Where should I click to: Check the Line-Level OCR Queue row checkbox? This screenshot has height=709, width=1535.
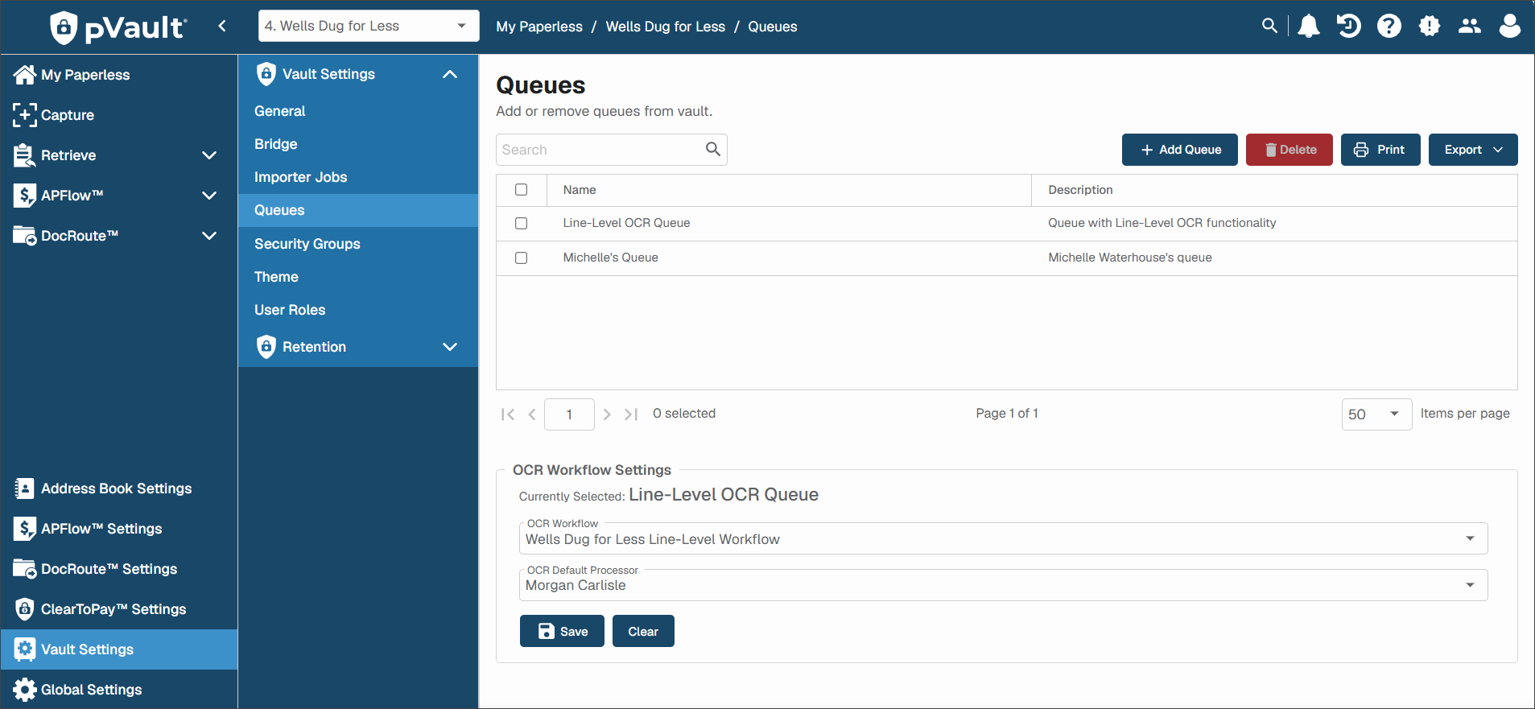(522, 224)
